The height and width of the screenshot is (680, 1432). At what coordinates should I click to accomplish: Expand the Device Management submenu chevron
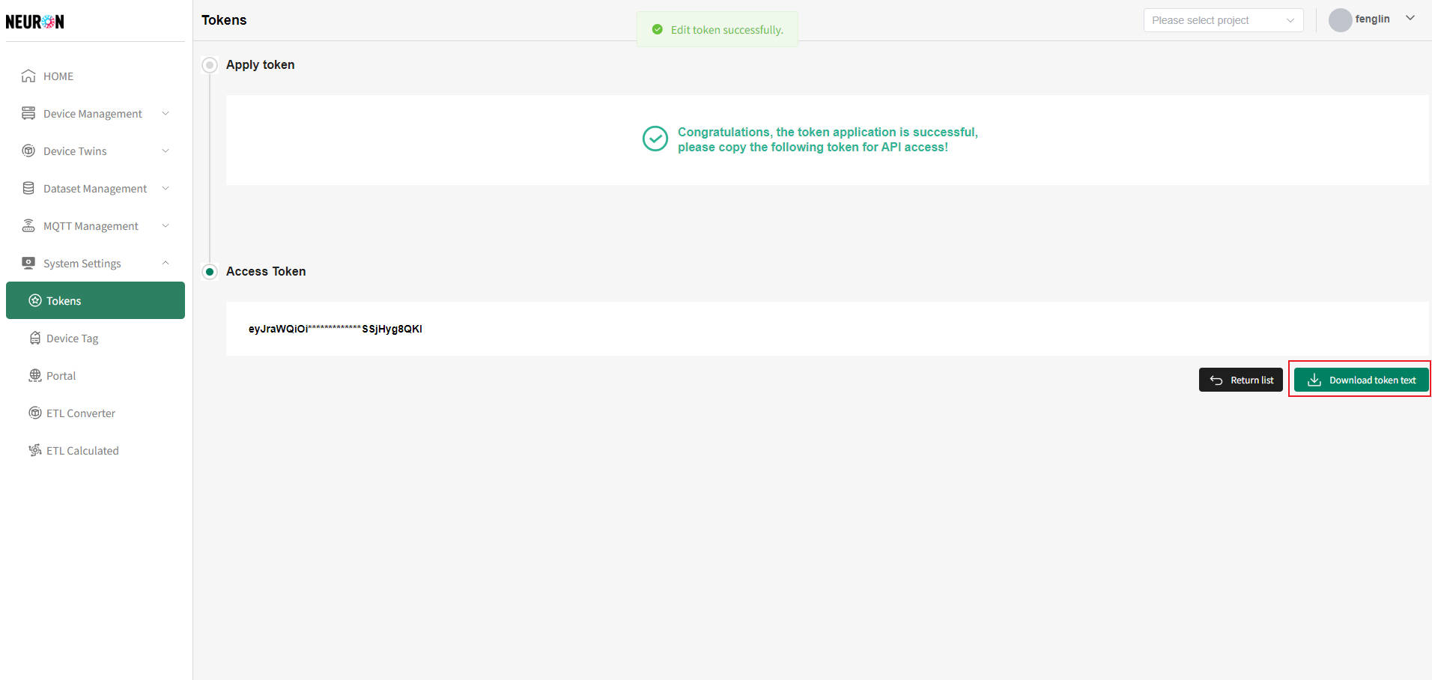point(166,113)
